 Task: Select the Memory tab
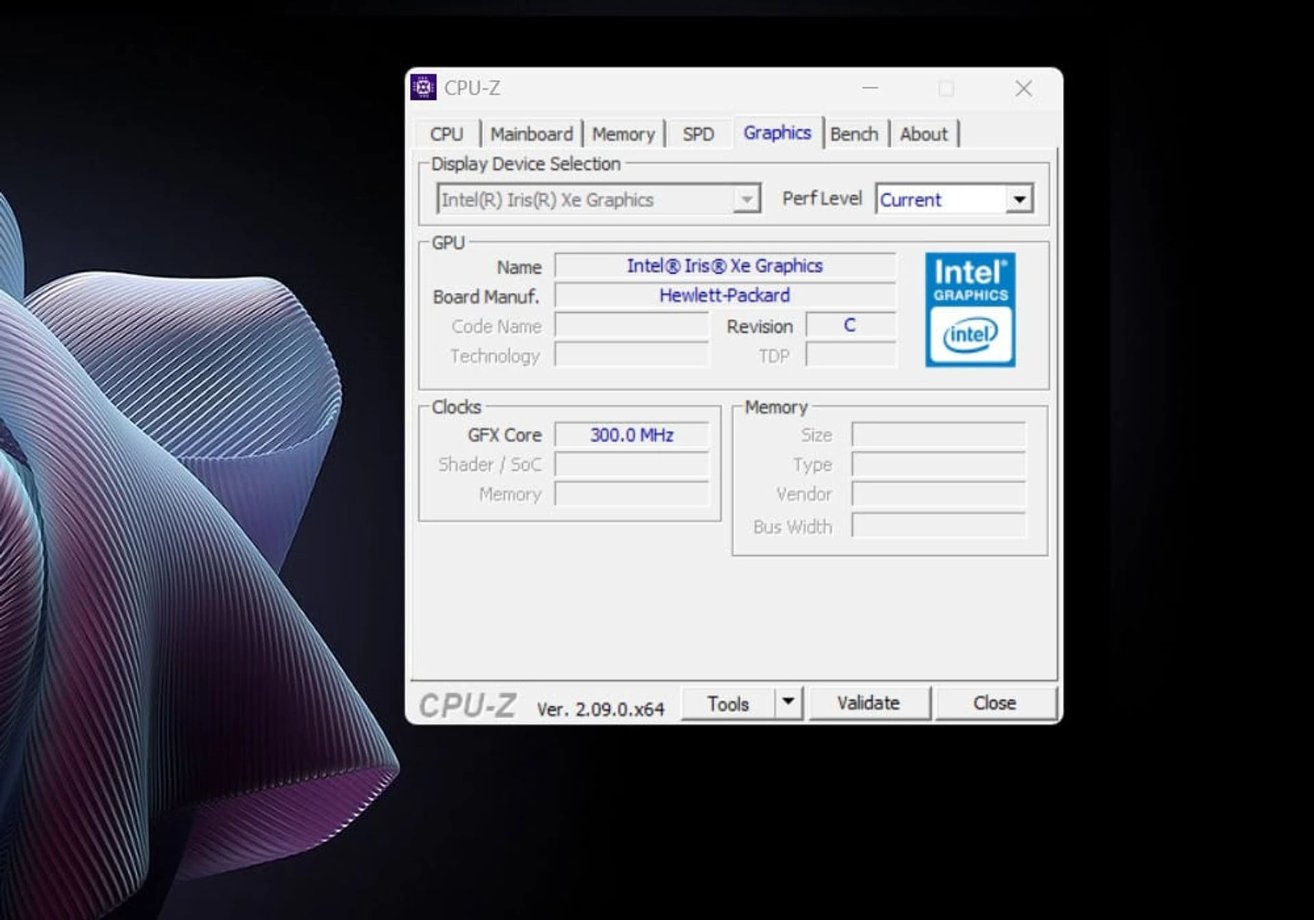tap(623, 134)
